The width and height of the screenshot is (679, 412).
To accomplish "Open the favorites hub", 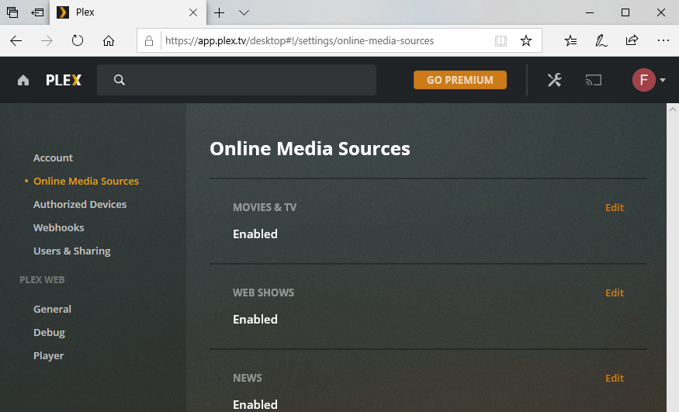I will (570, 40).
